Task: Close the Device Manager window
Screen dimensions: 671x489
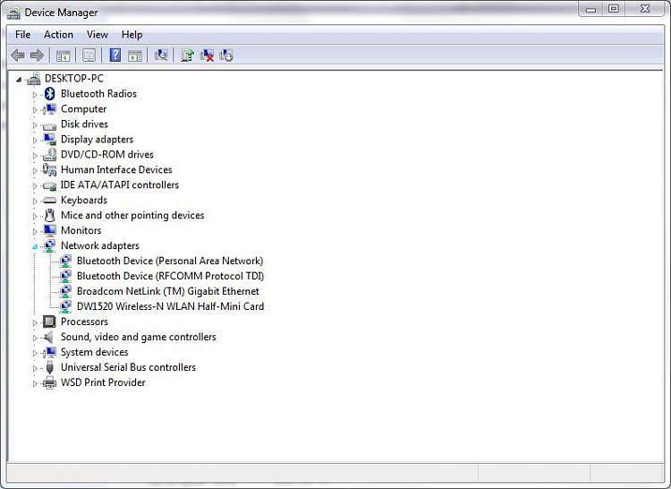Action: click(x=645, y=9)
